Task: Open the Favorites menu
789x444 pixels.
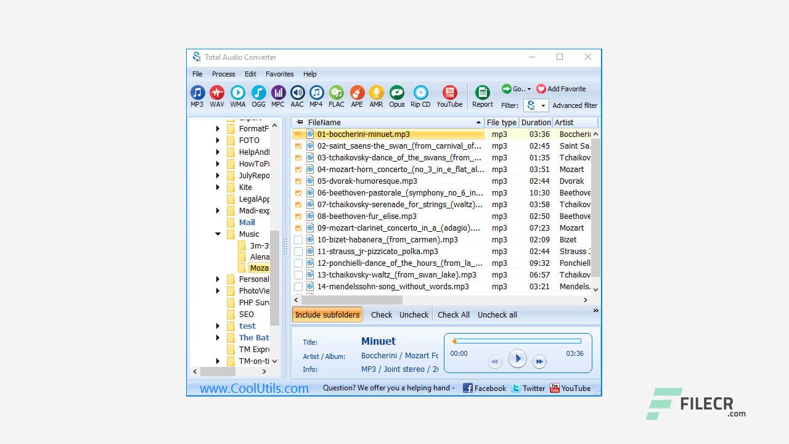Action: click(x=279, y=73)
